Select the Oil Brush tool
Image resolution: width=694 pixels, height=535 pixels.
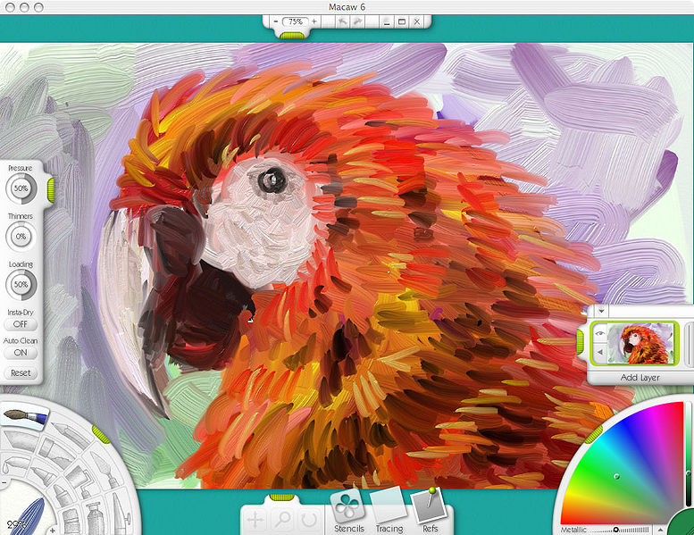tap(24, 418)
